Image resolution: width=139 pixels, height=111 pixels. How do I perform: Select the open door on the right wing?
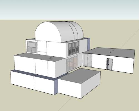coord(110,64)
